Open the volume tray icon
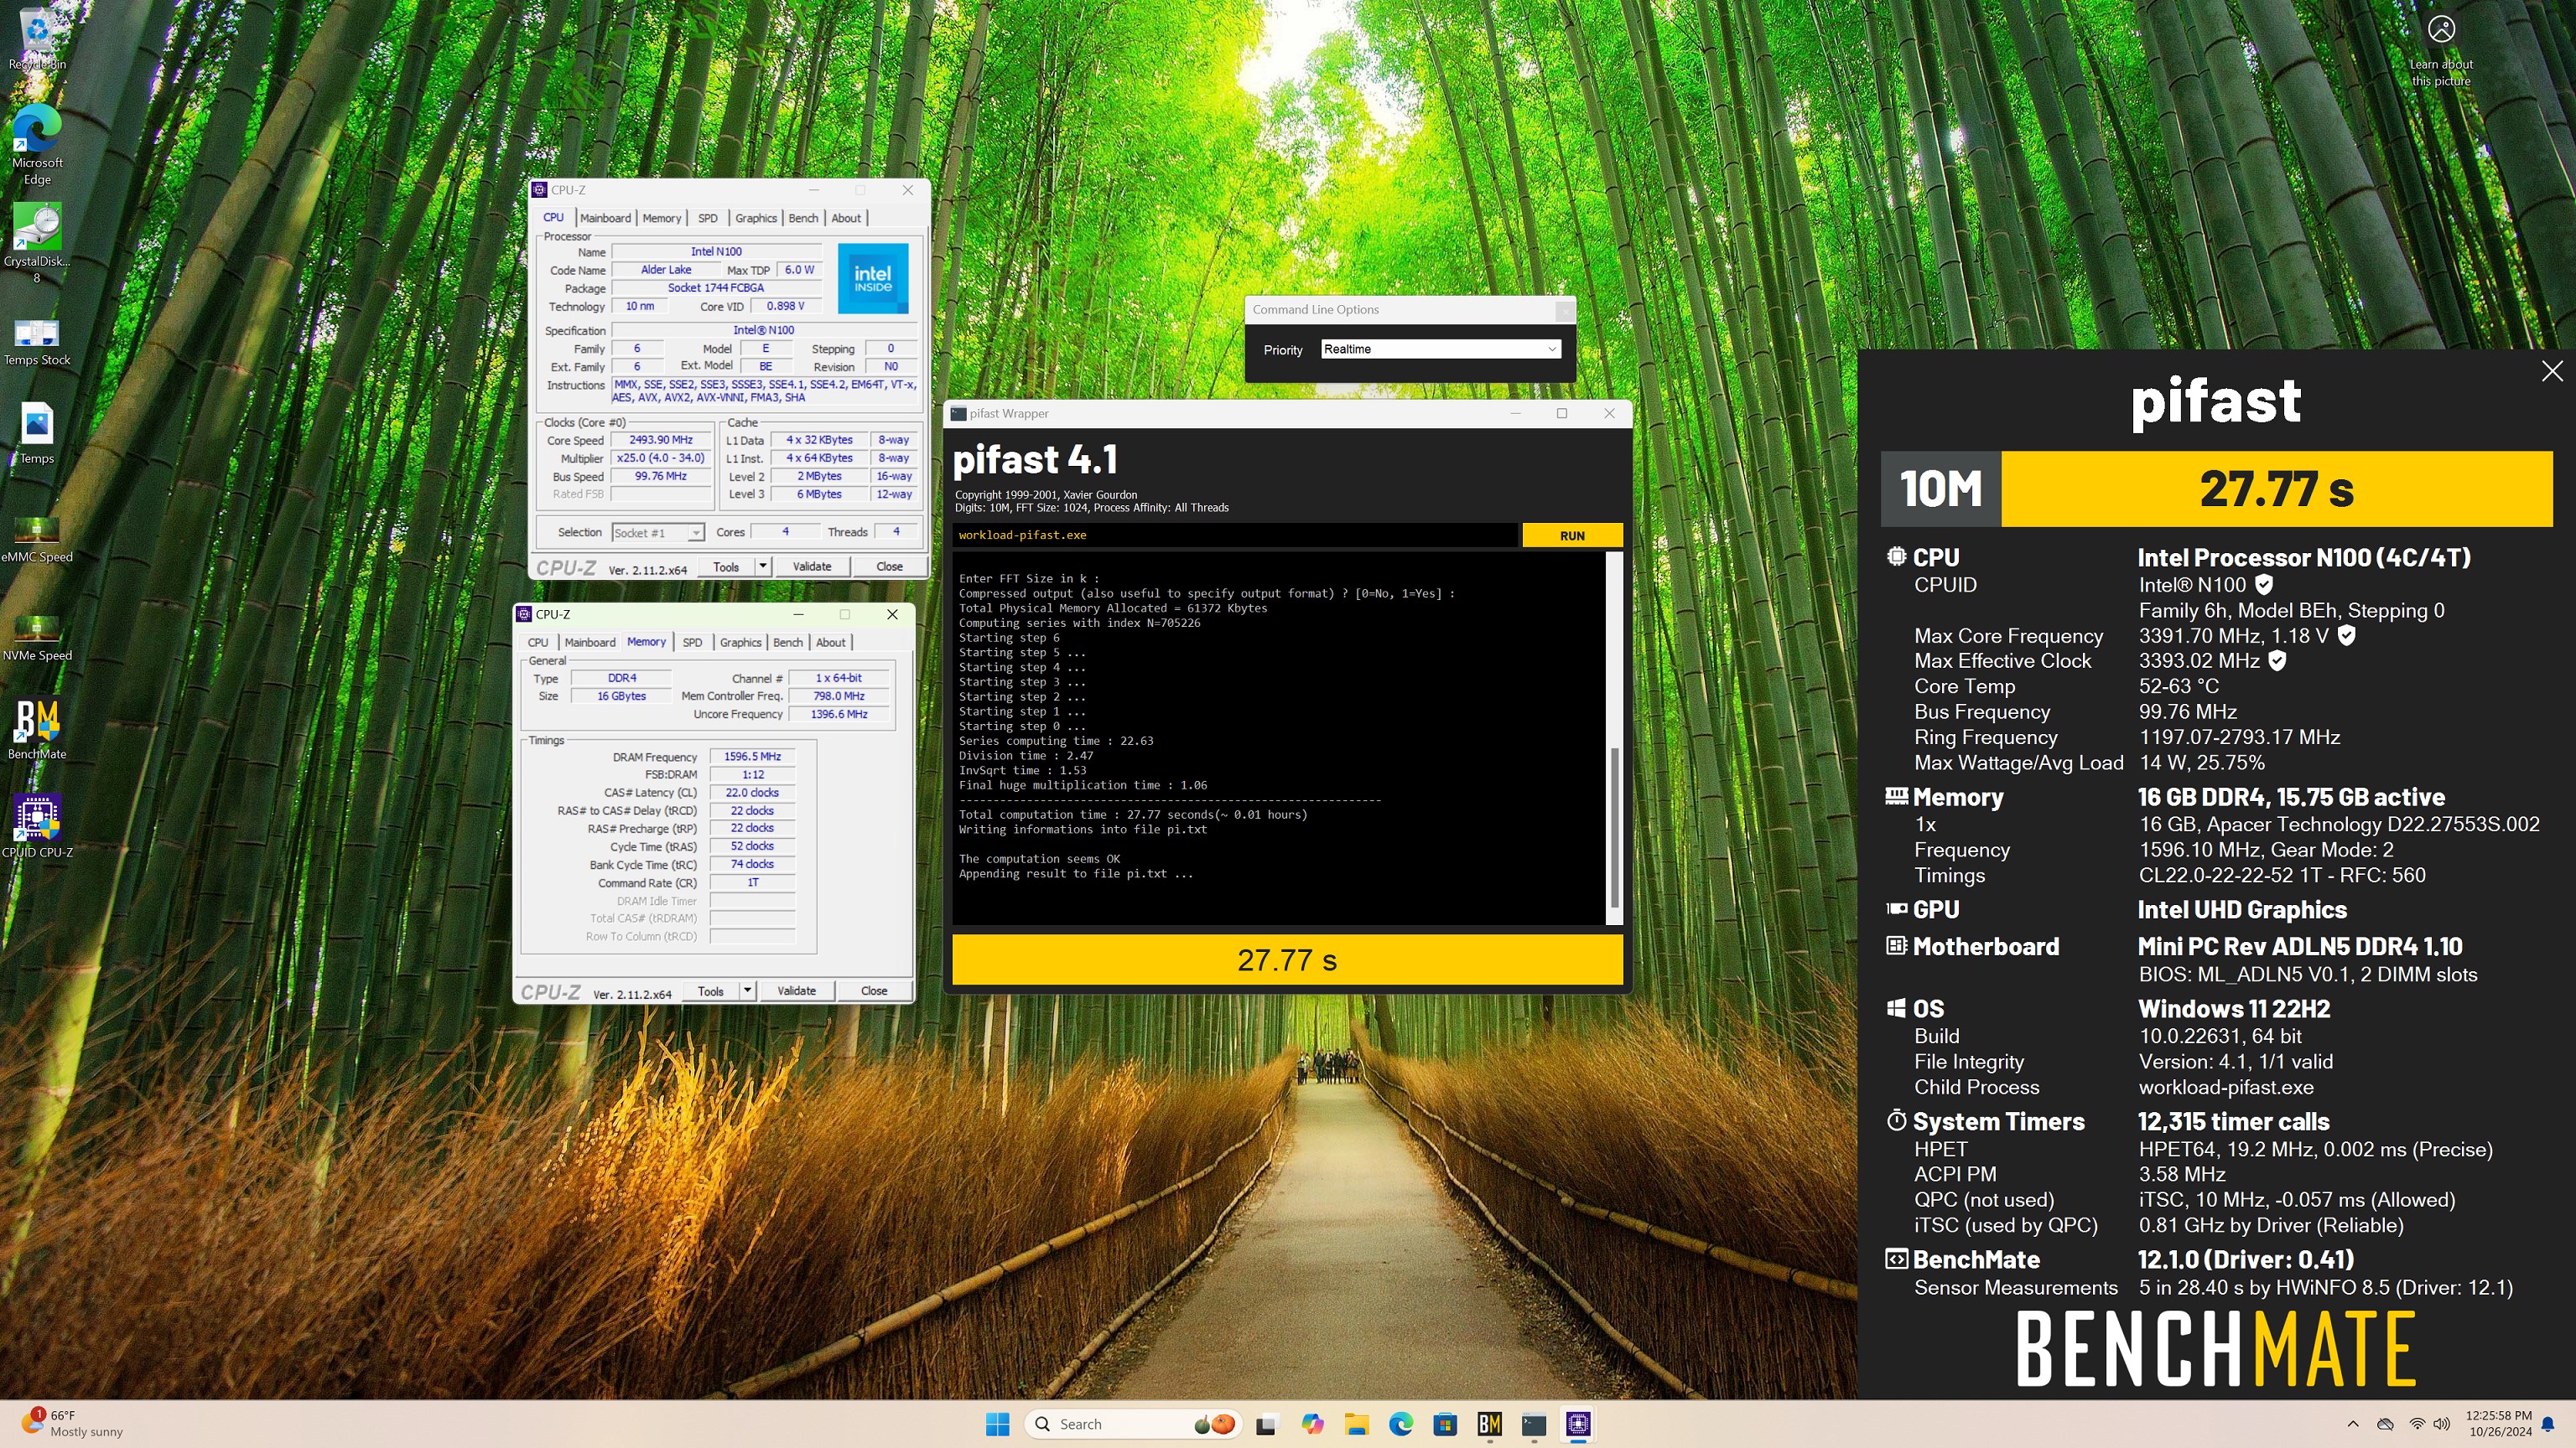This screenshot has width=2576, height=1448. click(x=2442, y=1424)
